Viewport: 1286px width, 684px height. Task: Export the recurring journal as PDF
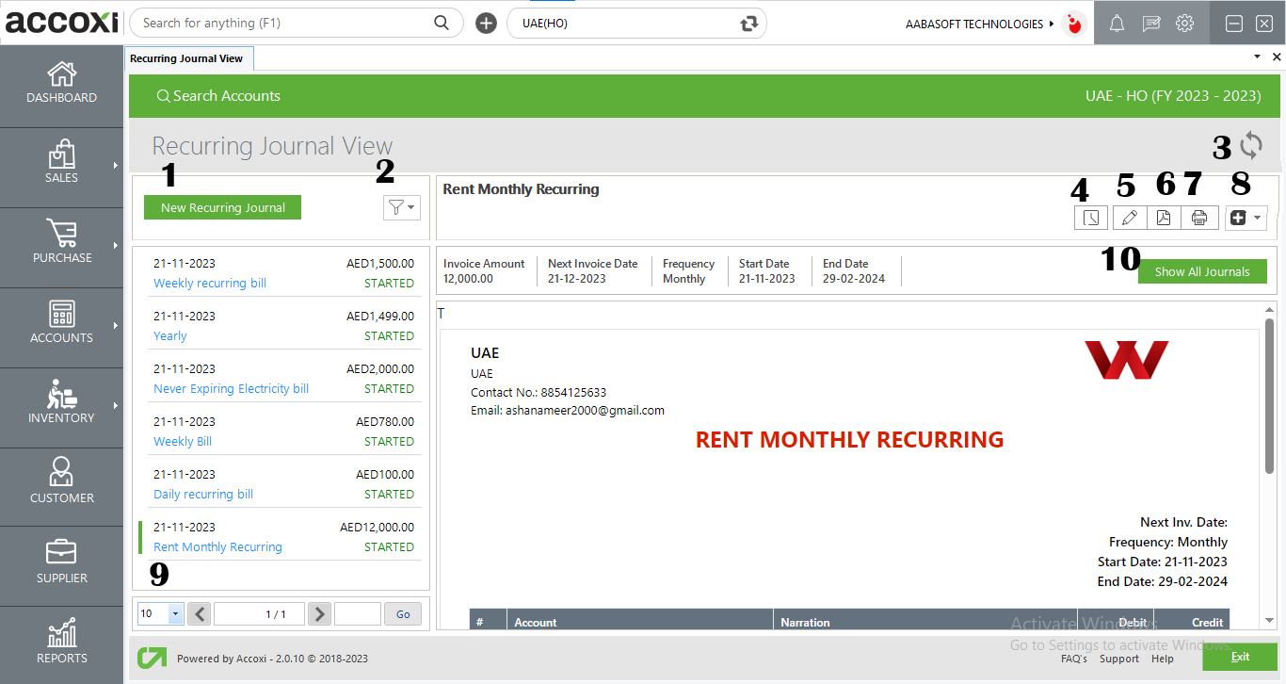tap(1164, 217)
